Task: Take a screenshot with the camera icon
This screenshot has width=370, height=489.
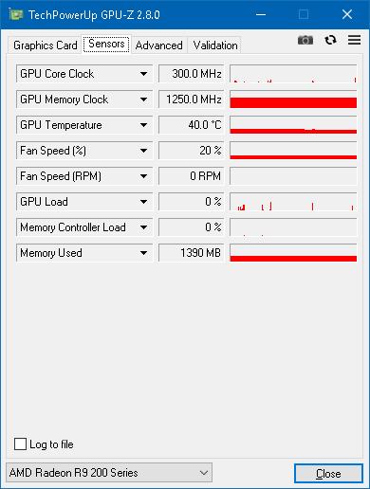Action: tap(305, 40)
